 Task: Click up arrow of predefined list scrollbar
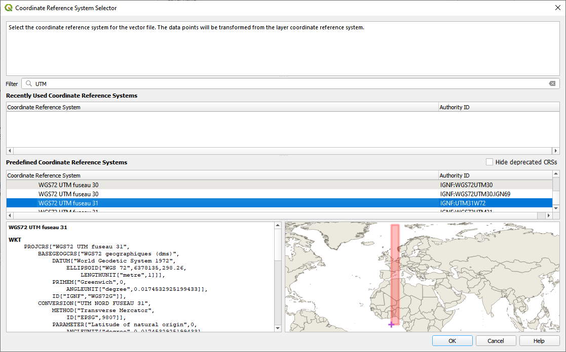(x=556, y=174)
